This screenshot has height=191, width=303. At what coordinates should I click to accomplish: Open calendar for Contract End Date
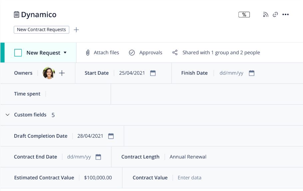(98, 157)
